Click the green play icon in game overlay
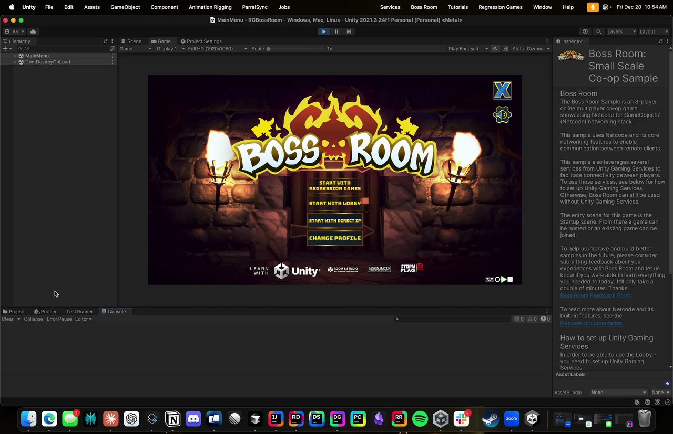 point(504,280)
